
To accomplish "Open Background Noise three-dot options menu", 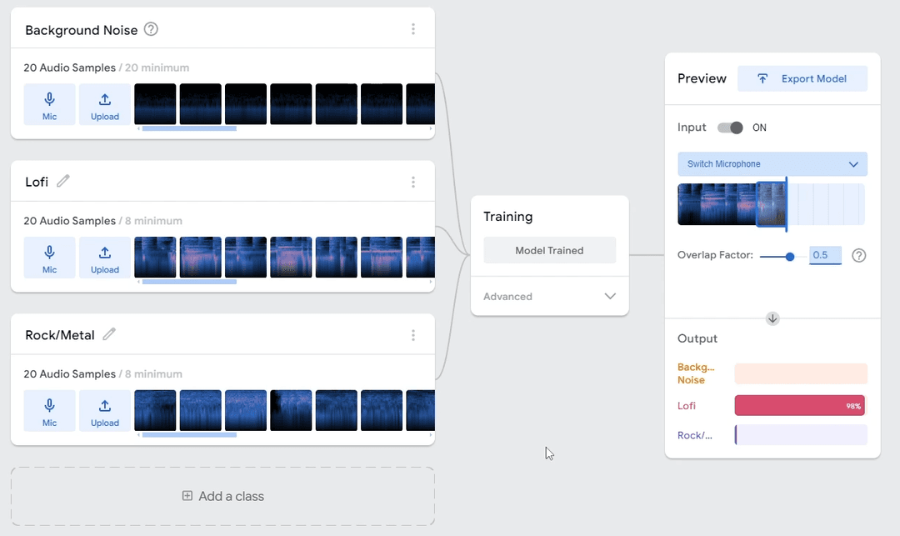I will pyautogui.click(x=413, y=29).
